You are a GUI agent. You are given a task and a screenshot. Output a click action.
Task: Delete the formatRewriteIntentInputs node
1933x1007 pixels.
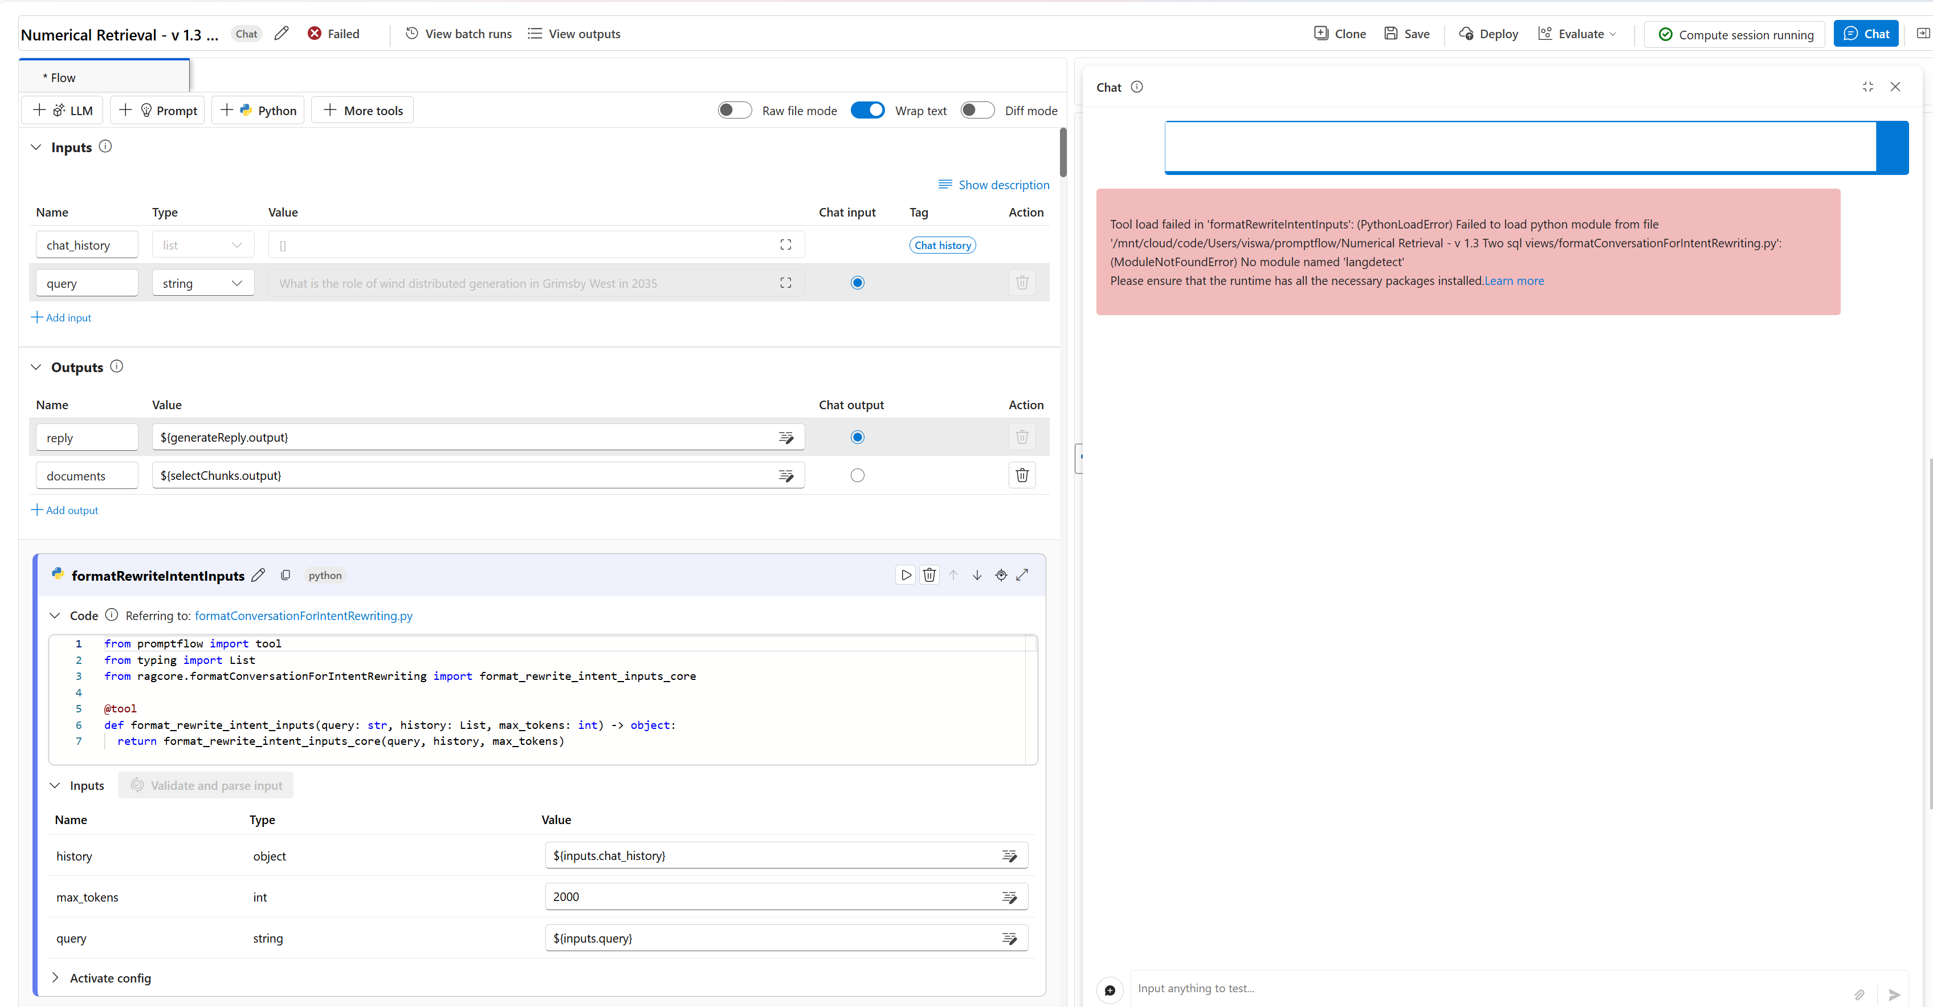tap(929, 575)
